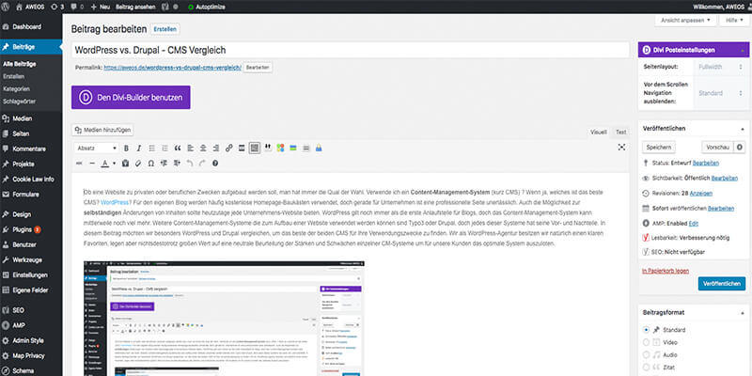752x376 pixels.
Task: Insert or edit a link
Action: click(x=228, y=149)
